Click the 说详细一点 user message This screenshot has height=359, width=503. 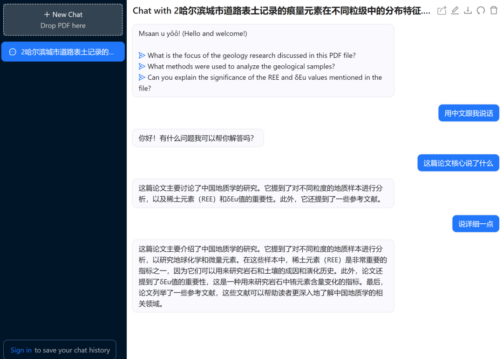(476, 223)
